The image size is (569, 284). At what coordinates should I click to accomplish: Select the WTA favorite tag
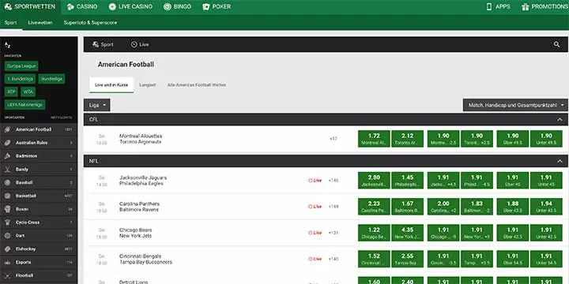pos(28,92)
